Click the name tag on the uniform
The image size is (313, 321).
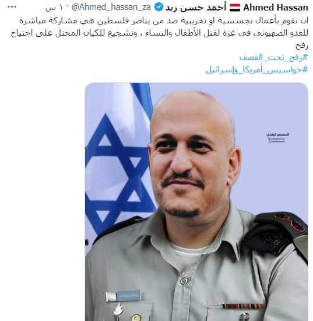tap(124, 296)
